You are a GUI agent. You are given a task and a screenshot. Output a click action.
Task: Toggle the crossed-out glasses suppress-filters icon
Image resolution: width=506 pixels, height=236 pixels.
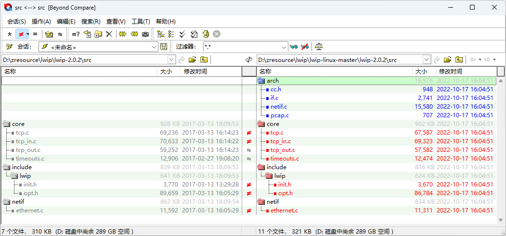pyautogui.click(x=305, y=47)
